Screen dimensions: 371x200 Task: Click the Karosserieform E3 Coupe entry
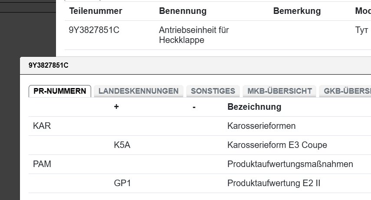point(277,145)
